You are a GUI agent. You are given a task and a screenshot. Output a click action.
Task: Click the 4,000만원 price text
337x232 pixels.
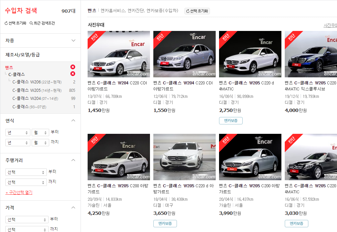pos(296,110)
